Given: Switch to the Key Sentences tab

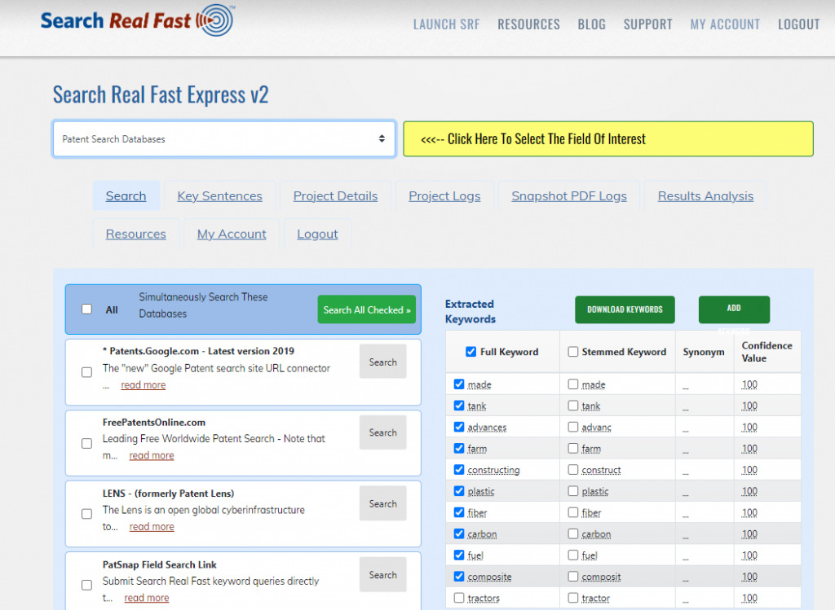Looking at the screenshot, I should pos(220,195).
